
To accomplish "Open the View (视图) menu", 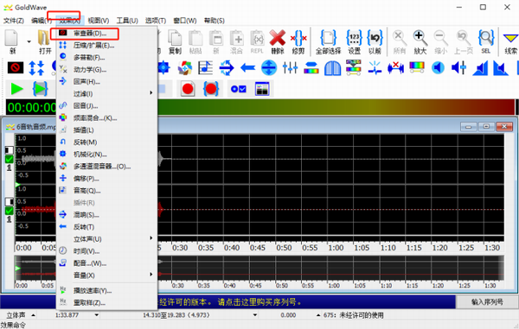I will pos(99,21).
